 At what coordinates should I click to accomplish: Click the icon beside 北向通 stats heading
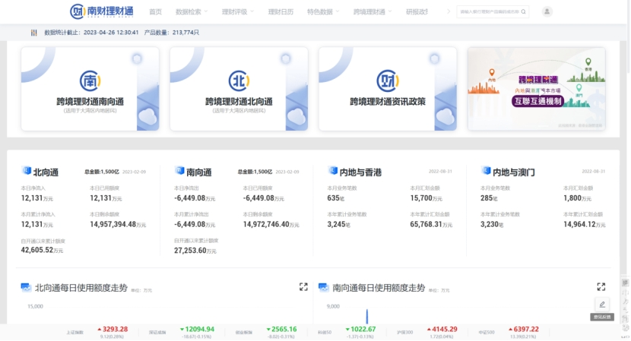(x=26, y=171)
